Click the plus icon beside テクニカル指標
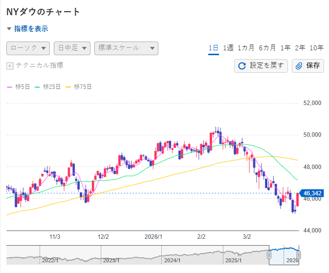 tap(10, 66)
